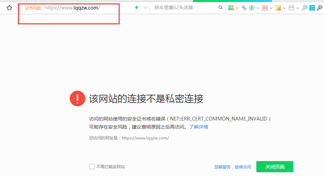Screen dimensions: 324x177
Task: Click the dark magnifying glass icon at toolbar end
Action: click(x=320, y=8)
